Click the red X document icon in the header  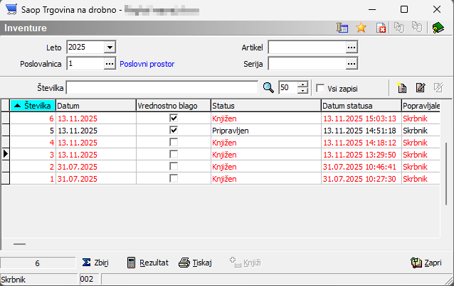click(x=381, y=28)
